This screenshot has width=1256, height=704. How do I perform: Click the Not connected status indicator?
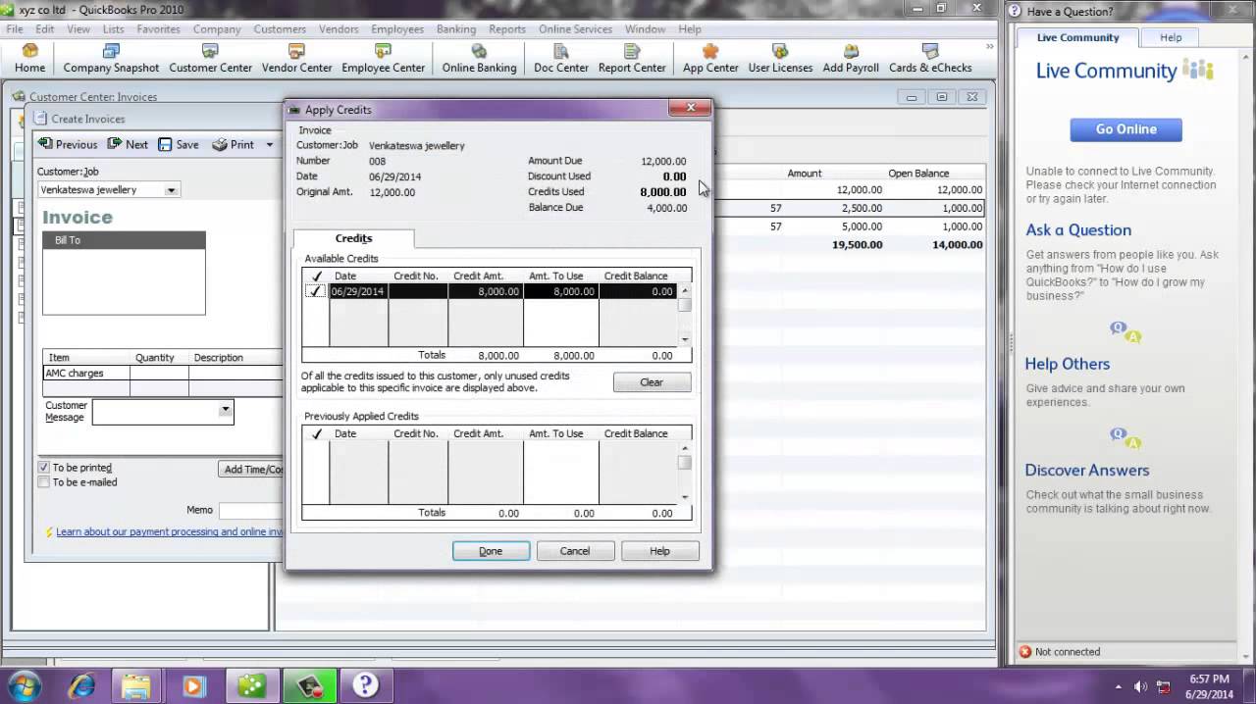1059,652
